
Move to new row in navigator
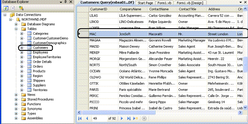tap(135, 118)
